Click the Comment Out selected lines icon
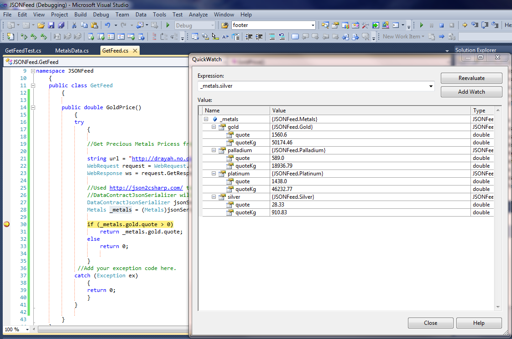The width and height of the screenshot is (512, 339). pos(272,37)
